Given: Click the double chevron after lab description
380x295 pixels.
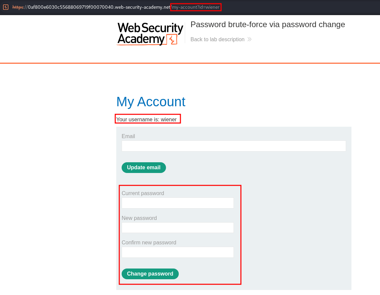Looking at the screenshot, I should [249, 40].
